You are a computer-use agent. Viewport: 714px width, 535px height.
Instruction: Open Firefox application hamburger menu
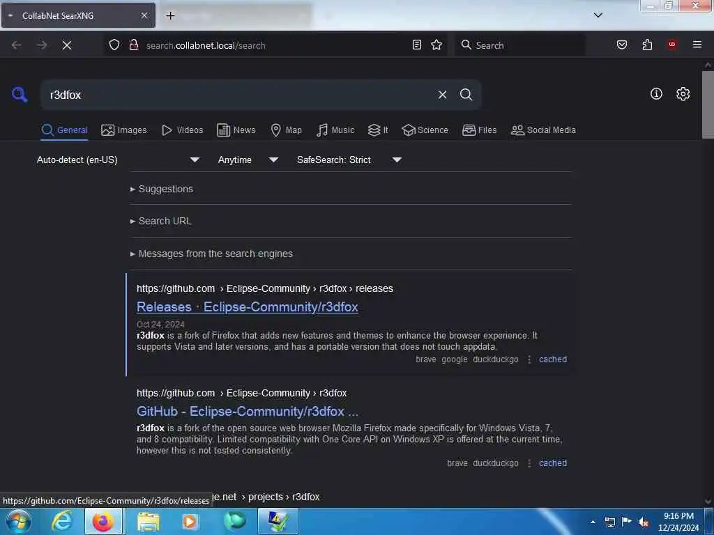(697, 45)
